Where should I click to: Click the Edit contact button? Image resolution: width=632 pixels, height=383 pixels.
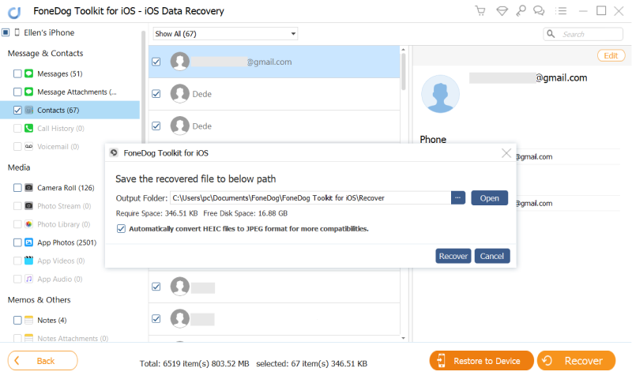pyautogui.click(x=611, y=55)
